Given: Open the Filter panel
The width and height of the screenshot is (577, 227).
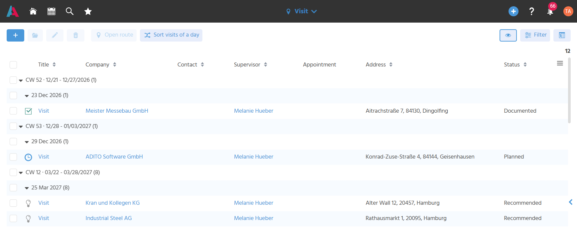Looking at the screenshot, I should point(535,35).
